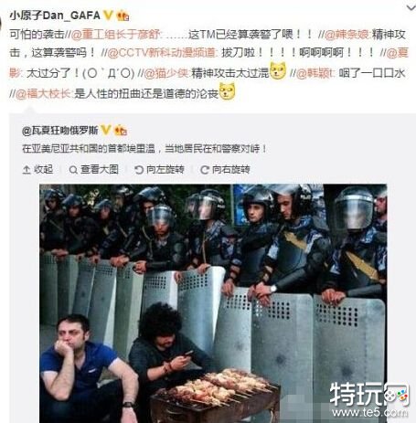The width and height of the screenshot is (416, 423).
Task: Click the crown badge beside 瓦夏狂吻俄罗斯
Action: point(121,131)
